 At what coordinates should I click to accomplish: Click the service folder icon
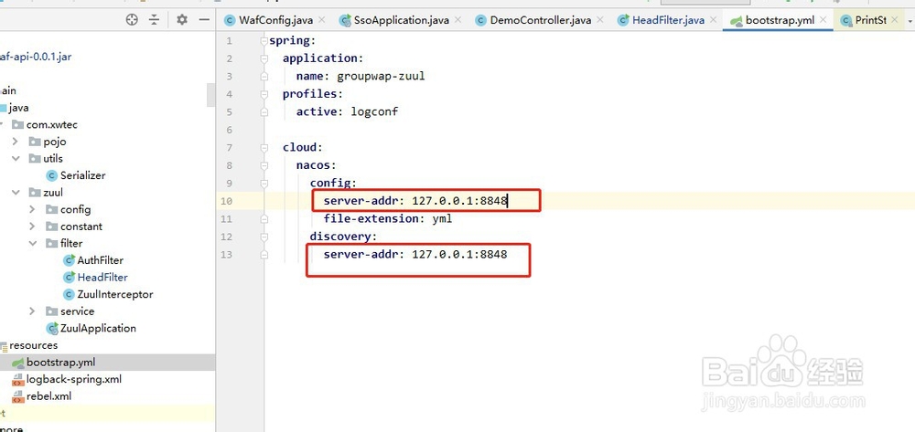[x=52, y=311]
